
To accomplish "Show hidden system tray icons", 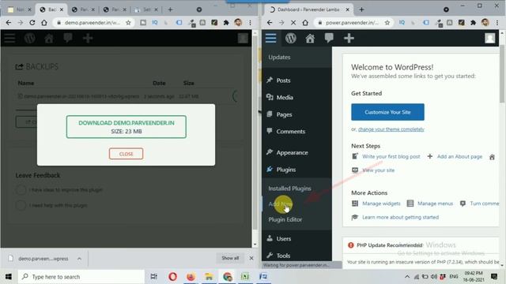I will click(x=407, y=277).
